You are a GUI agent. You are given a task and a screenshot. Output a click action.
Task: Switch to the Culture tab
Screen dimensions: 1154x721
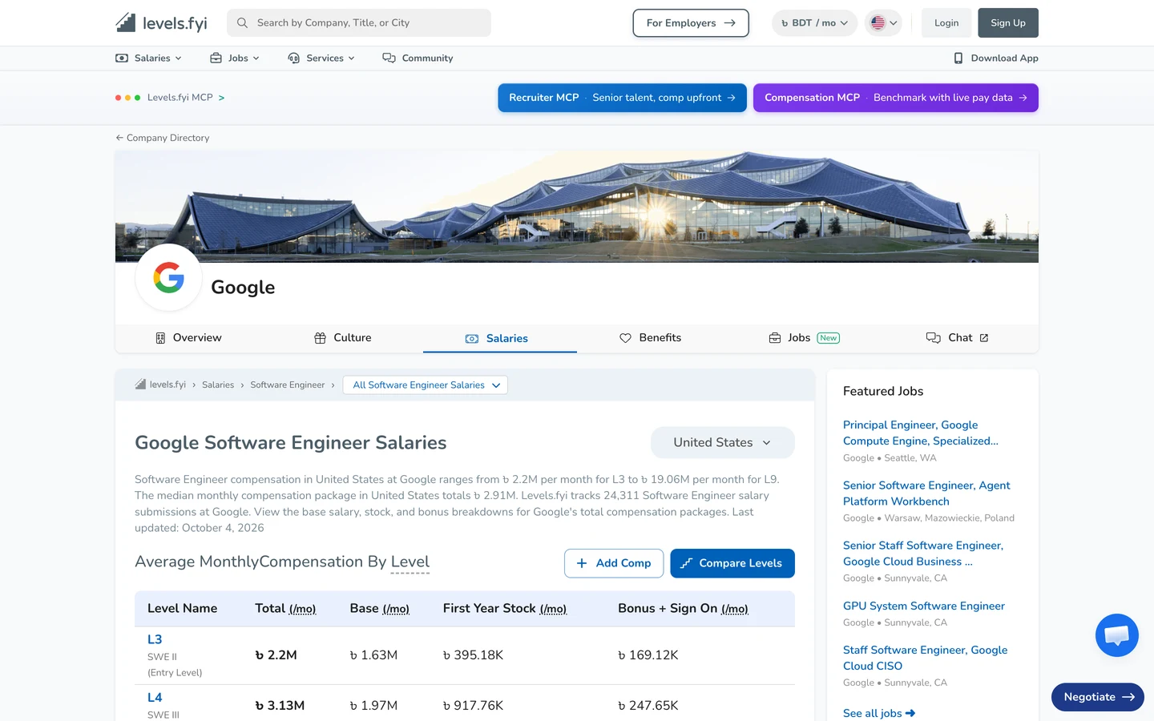coord(343,338)
